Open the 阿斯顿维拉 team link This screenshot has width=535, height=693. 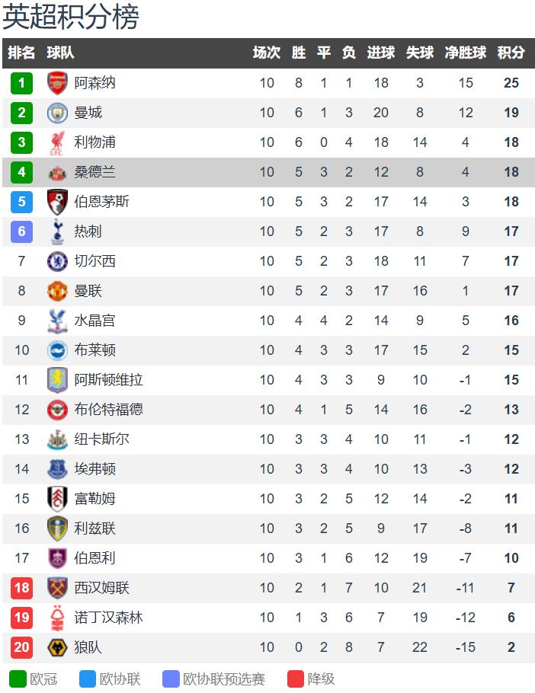[x=108, y=380]
